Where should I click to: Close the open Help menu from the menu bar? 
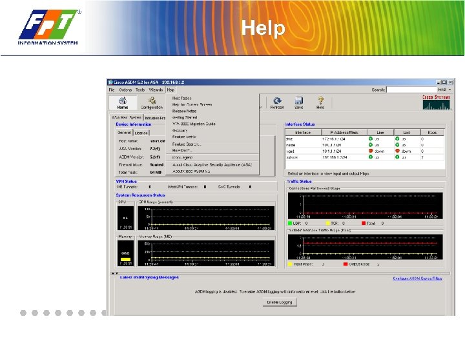(170, 90)
